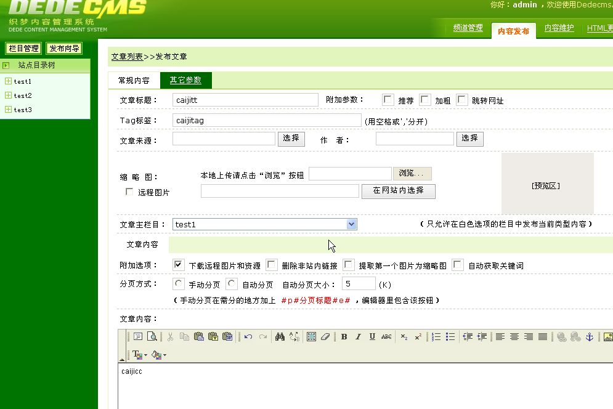The height and width of the screenshot is (409, 613).
Task: Uncheck 下载远程图片和资源 option
Action: [x=179, y=265]
